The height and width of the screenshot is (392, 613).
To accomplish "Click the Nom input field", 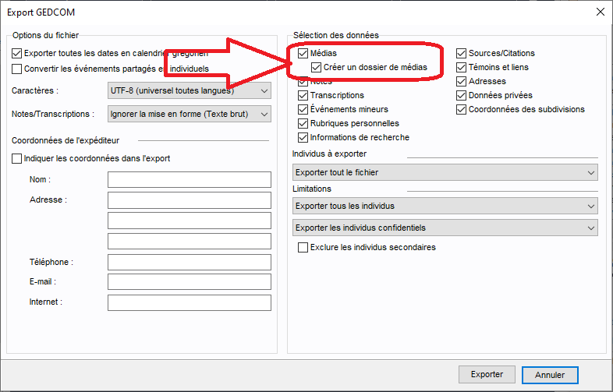I will 189,180.
